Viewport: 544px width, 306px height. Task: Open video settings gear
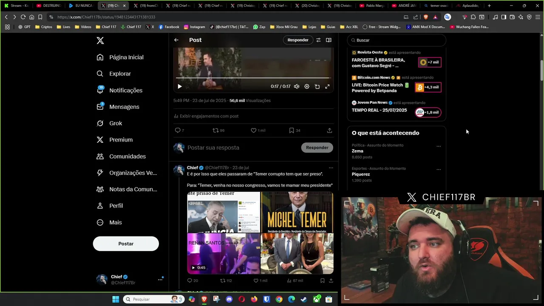307,86
